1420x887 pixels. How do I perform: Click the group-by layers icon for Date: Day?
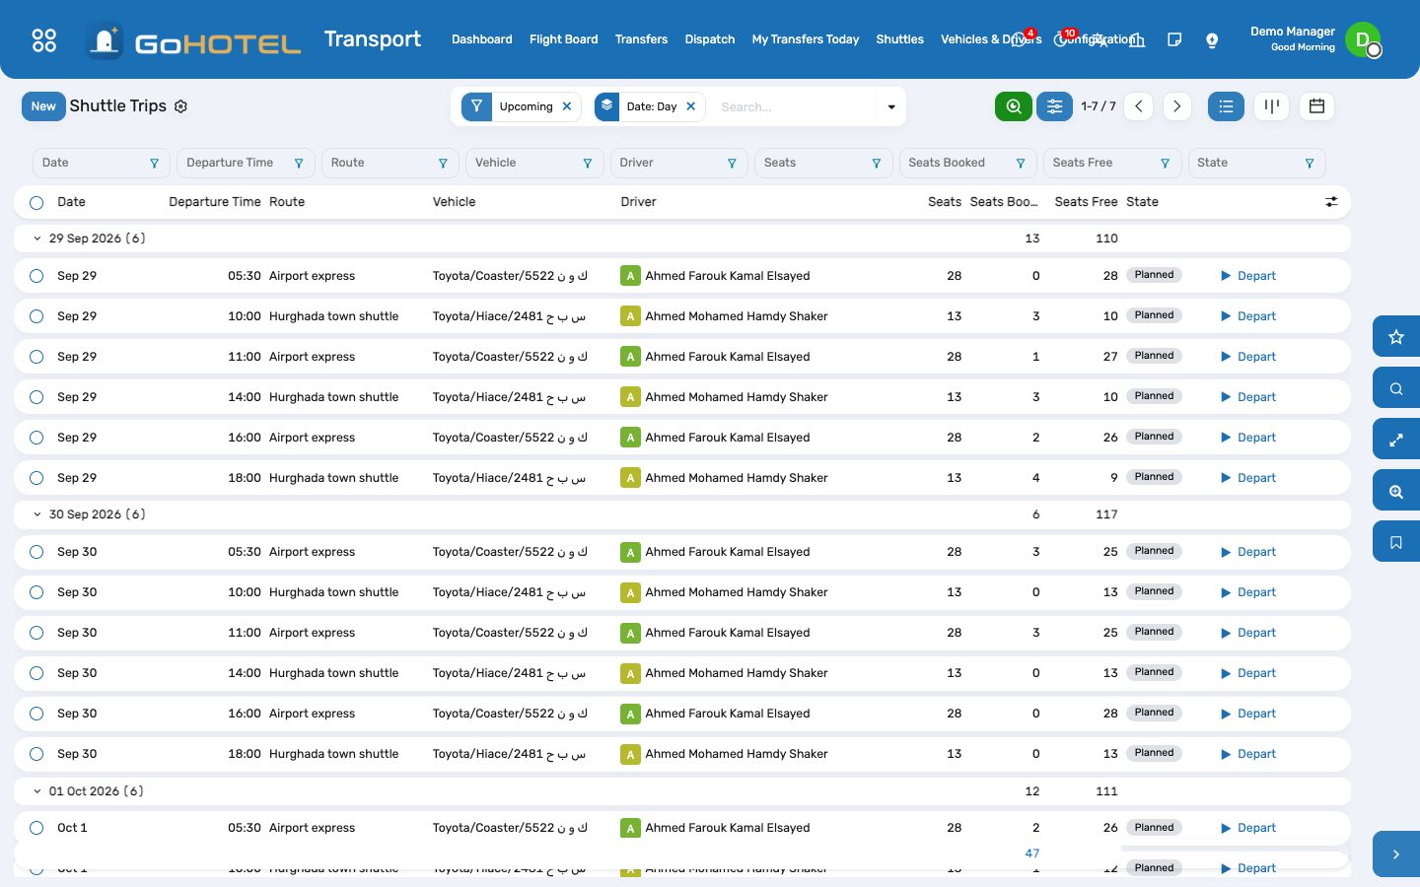pos(607,106)
